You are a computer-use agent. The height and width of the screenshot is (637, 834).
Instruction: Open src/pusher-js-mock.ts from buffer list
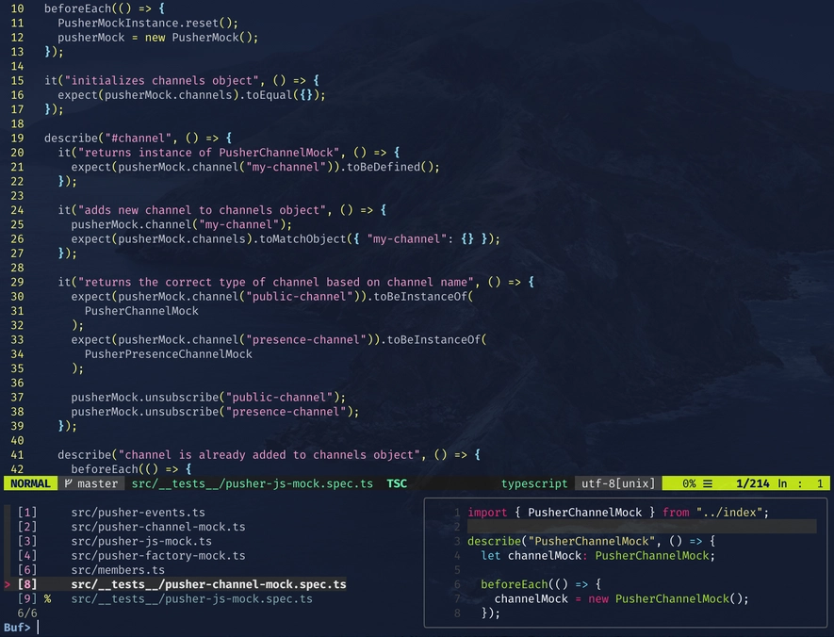pyautogui.click(x=140, y=541)
